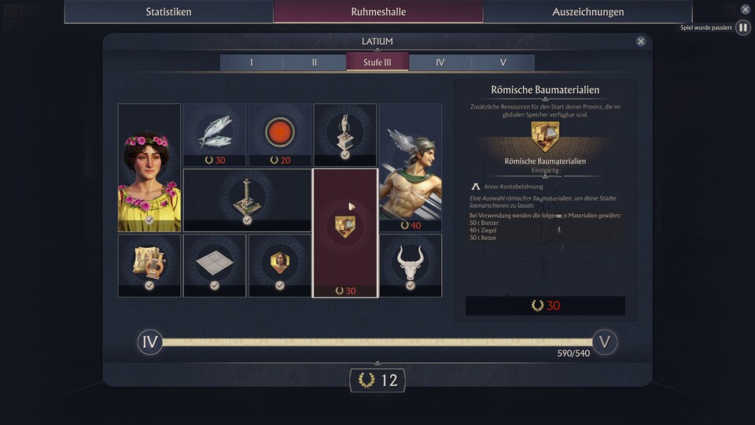Open the statue on pedestal reward

345,135
